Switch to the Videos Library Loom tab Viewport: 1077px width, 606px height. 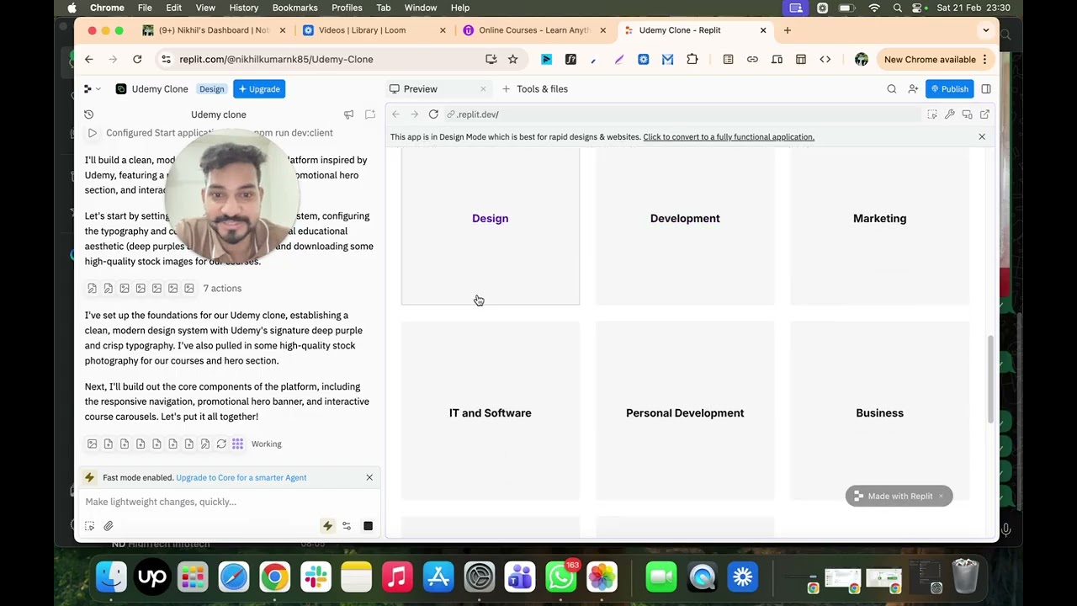click(x=374, y=30)
